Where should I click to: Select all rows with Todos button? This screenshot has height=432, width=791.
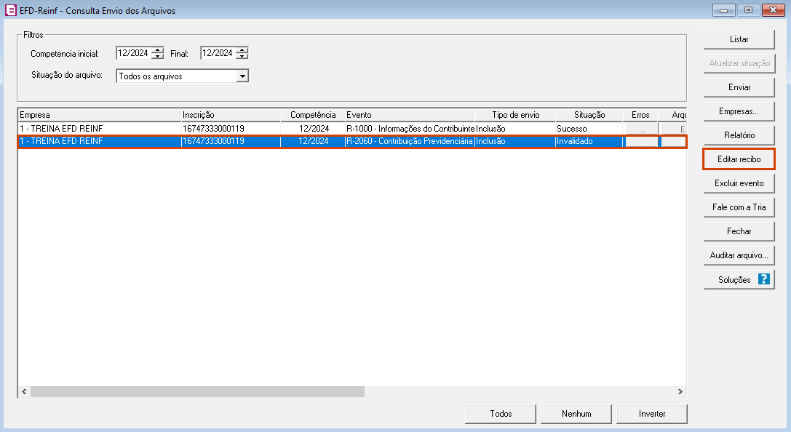501,414
